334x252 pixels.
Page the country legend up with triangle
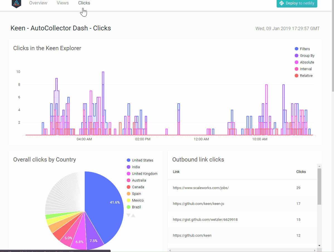point(133,216)
